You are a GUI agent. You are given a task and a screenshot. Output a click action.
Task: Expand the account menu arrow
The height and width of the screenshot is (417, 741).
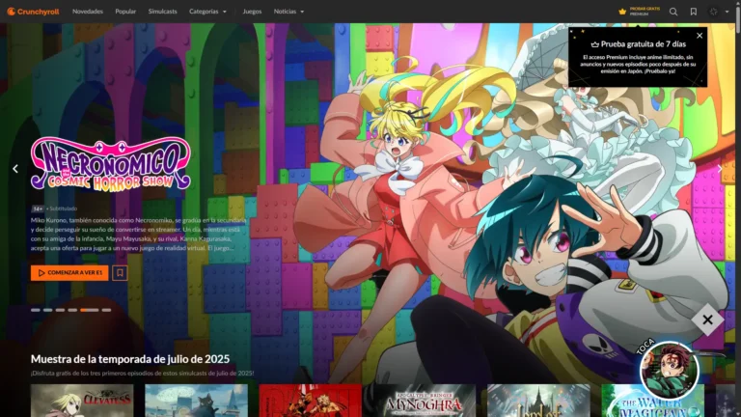pos(727,12)
